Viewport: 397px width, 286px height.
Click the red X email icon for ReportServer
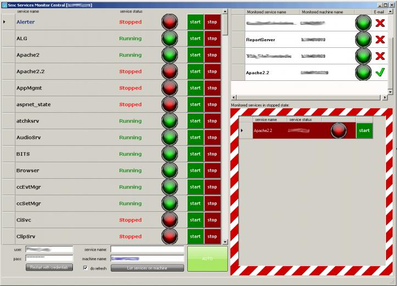(379, 40)
